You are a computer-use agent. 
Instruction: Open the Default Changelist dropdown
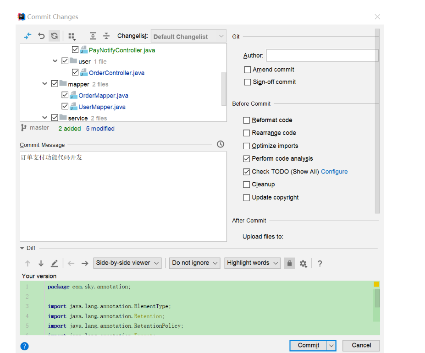point(188,37)
